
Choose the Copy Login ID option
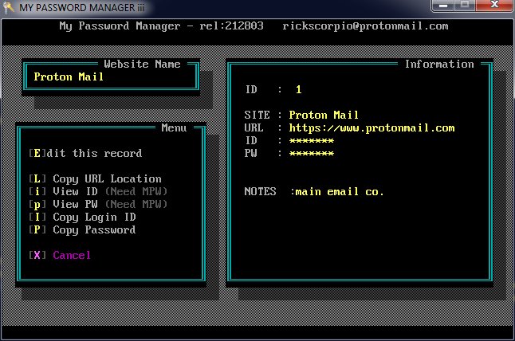click(82, 217)
